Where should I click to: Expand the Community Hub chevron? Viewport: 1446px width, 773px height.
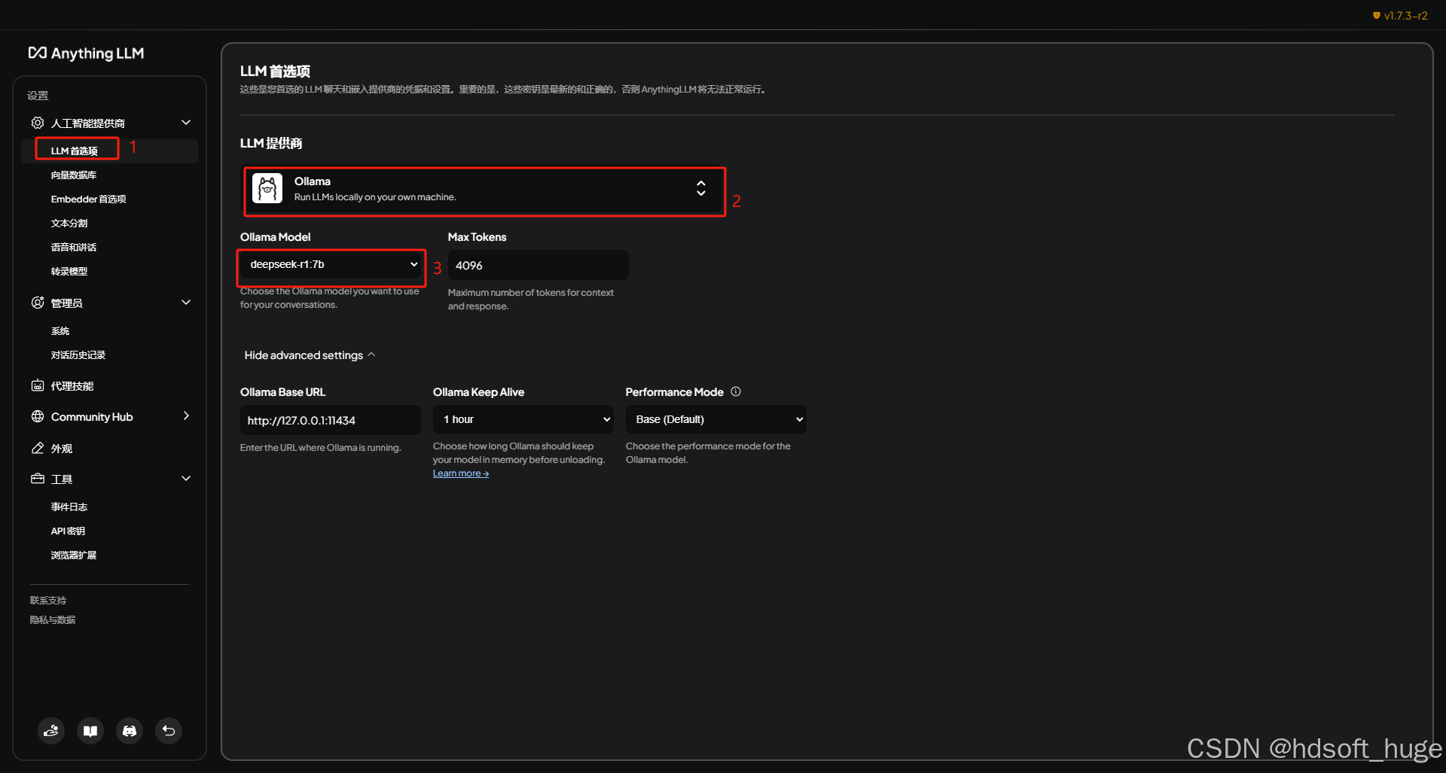(x=186, y=416)
